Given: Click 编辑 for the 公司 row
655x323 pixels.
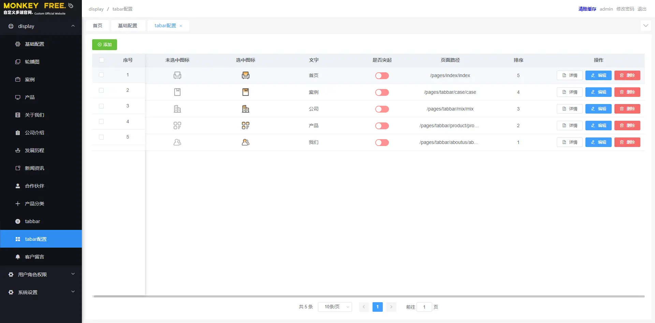Looking at the screenshot, I should pos(598,109).
